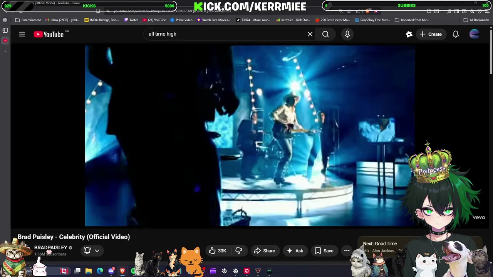The width and height of the screenshot is (493, 277).
Task: Switch to Brave browser in taskbar
Action: coord(122,271)
